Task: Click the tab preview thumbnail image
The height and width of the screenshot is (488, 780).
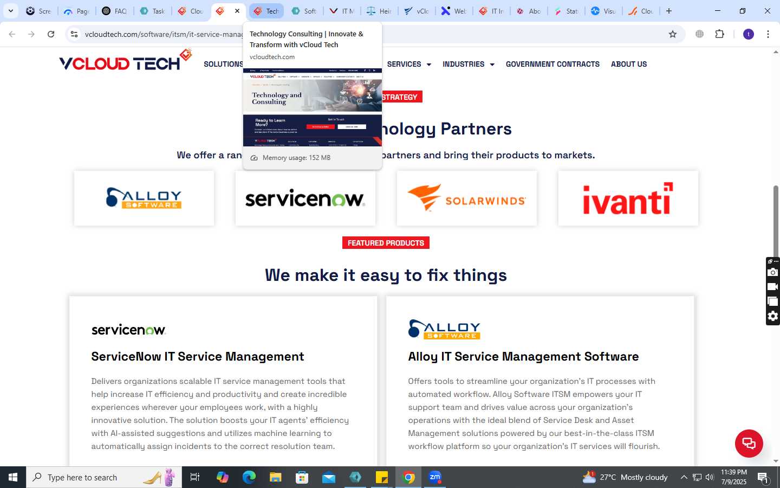Action: pyautogui.click(x=313, y=107)
